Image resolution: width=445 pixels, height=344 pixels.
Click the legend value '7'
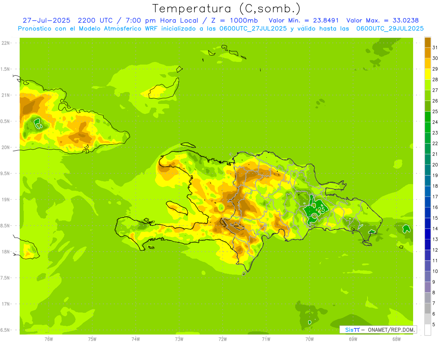tap(434, 303)
